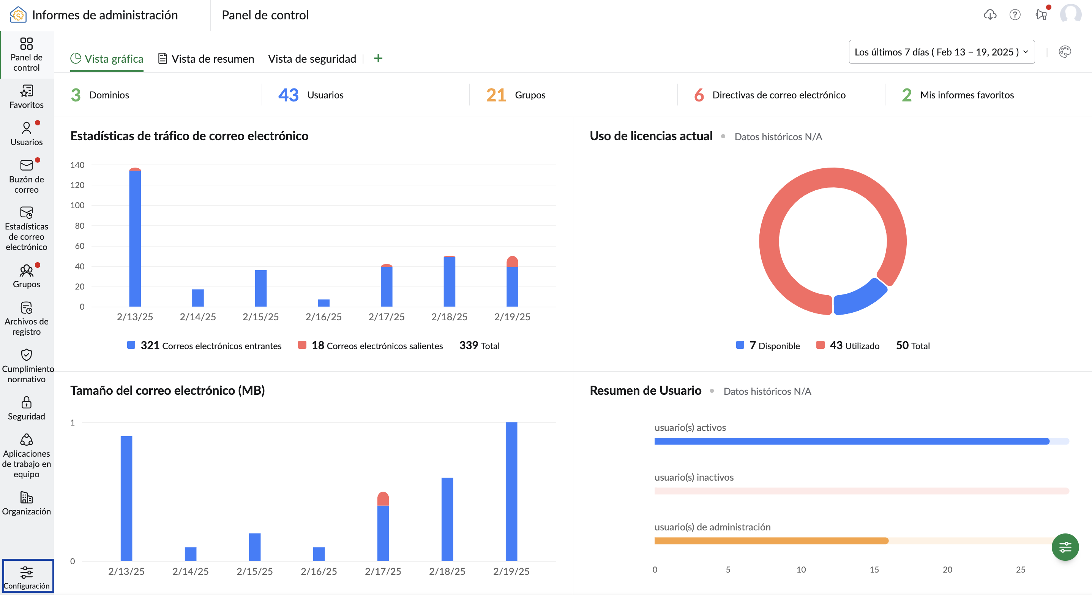This screenshot has height=595, width=1092.
Task: Go to the Seguridad section
Action: pos(26,407)
